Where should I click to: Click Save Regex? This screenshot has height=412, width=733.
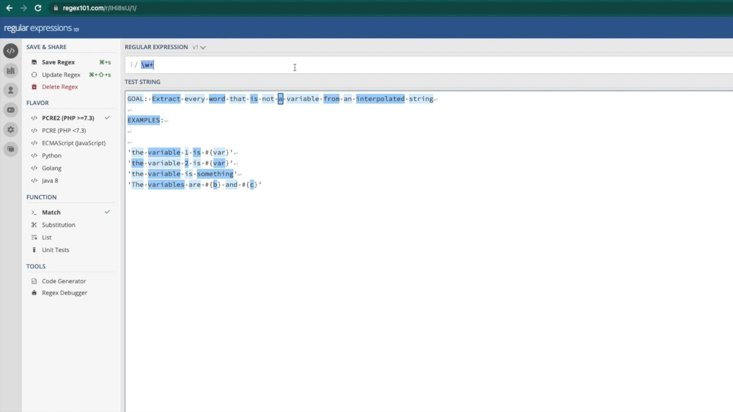click(58, 62)
